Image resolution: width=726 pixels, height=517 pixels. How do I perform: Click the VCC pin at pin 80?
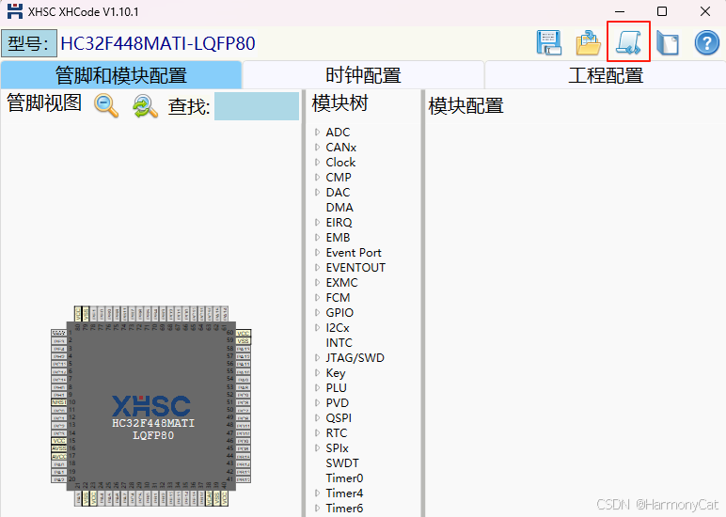pyautogui.click(x=78, y=314)
